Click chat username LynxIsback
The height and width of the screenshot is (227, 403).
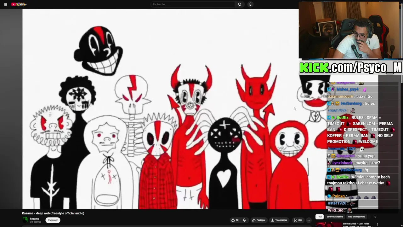click(342, 163)
